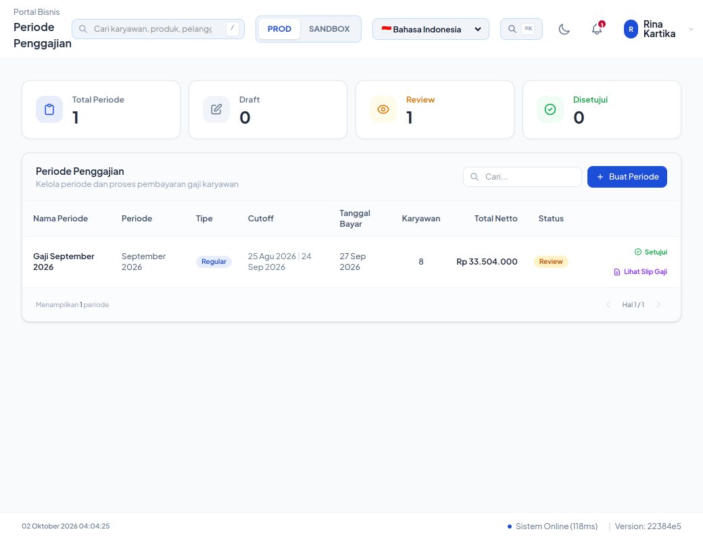The height and width of the screenshot is (540, 703).
Task: Click the Version: 22384e5 footer text
Action: click(x=648, y=526)
